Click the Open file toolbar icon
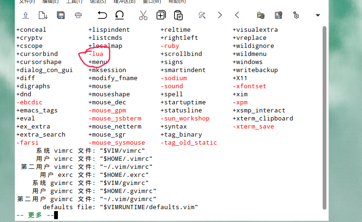Image resolution: width=362 pixels, height=222 pixels. tap(26, 15)
